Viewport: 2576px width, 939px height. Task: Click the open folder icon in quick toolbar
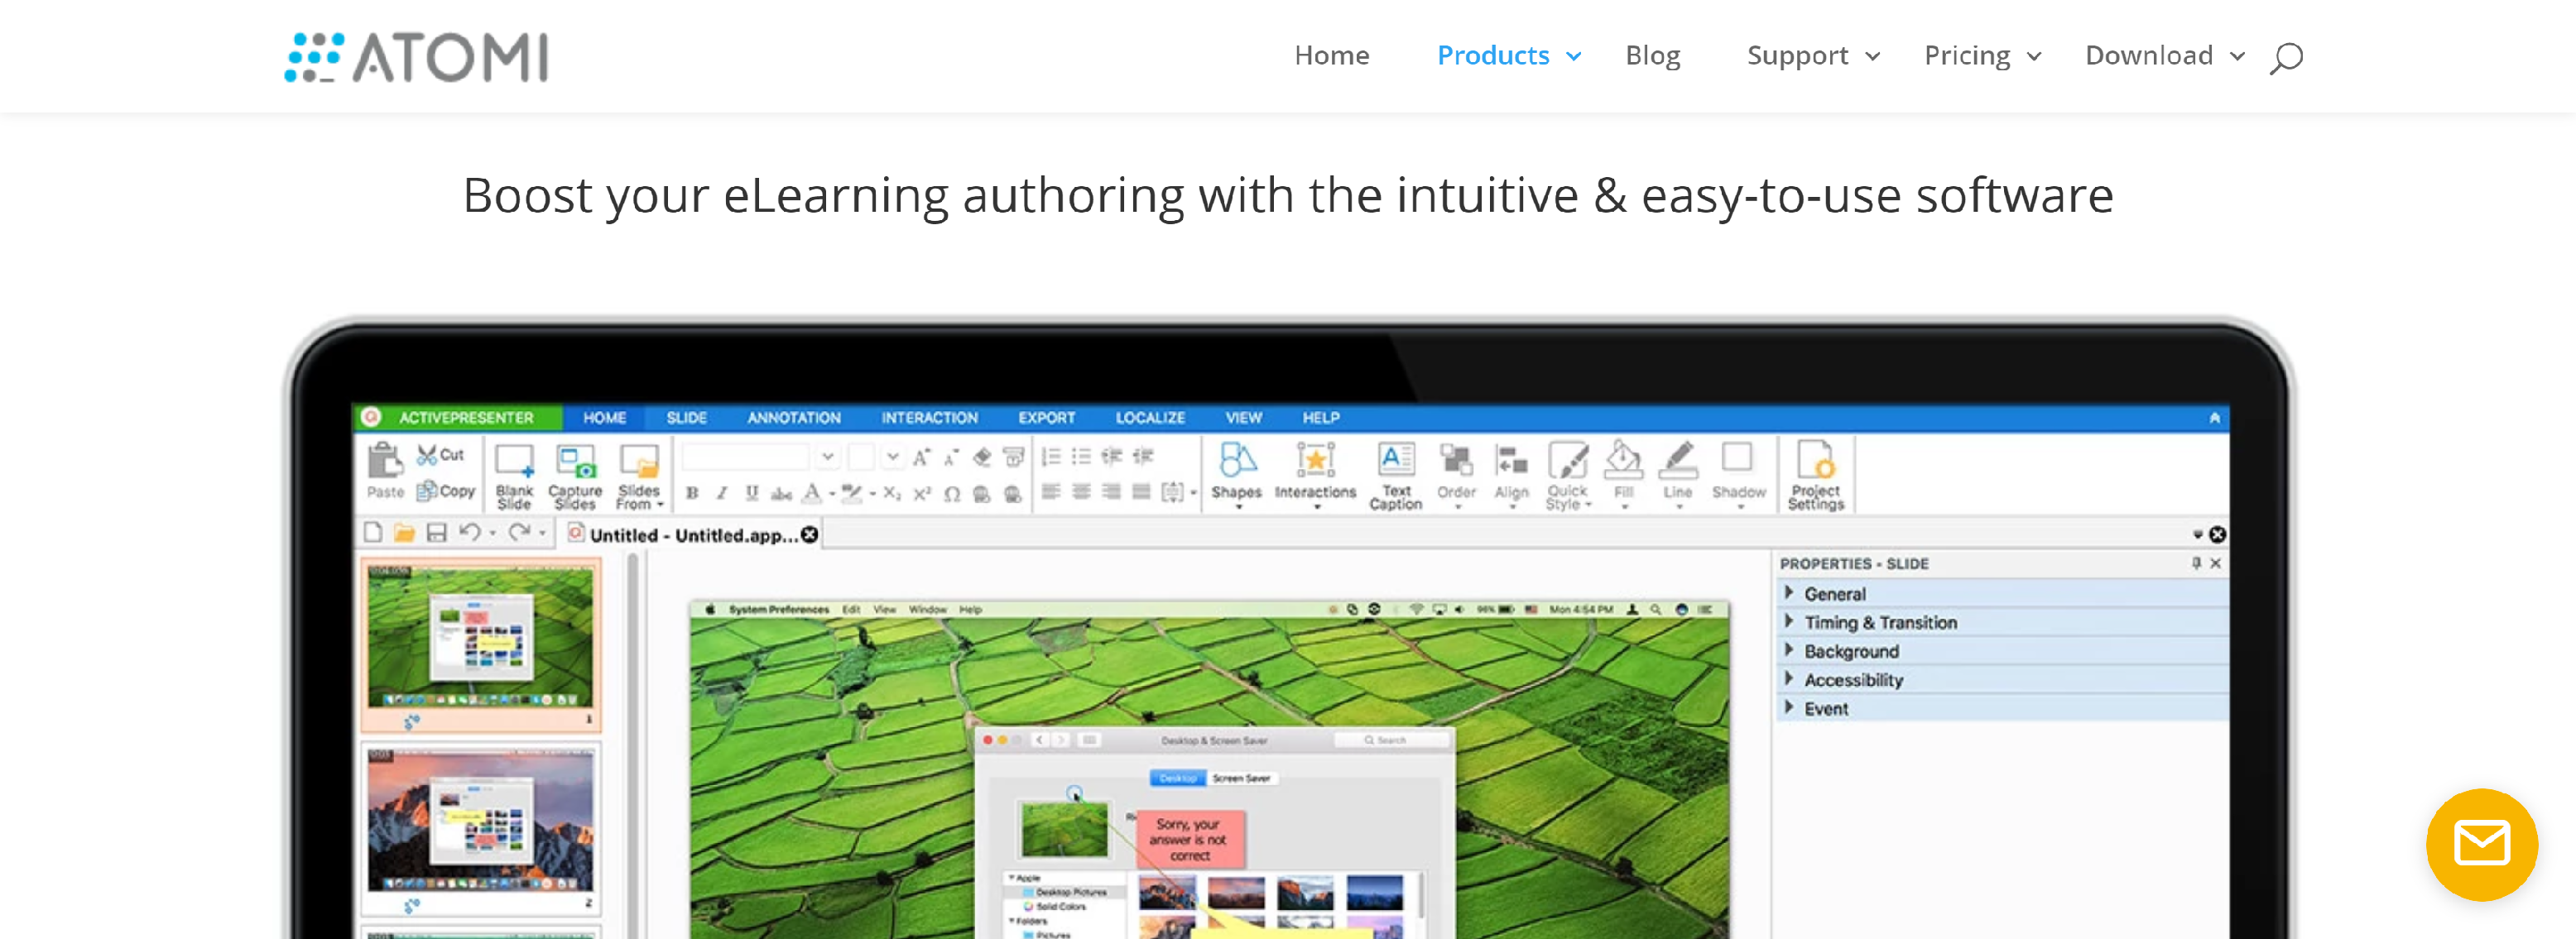tap(404, 533)
